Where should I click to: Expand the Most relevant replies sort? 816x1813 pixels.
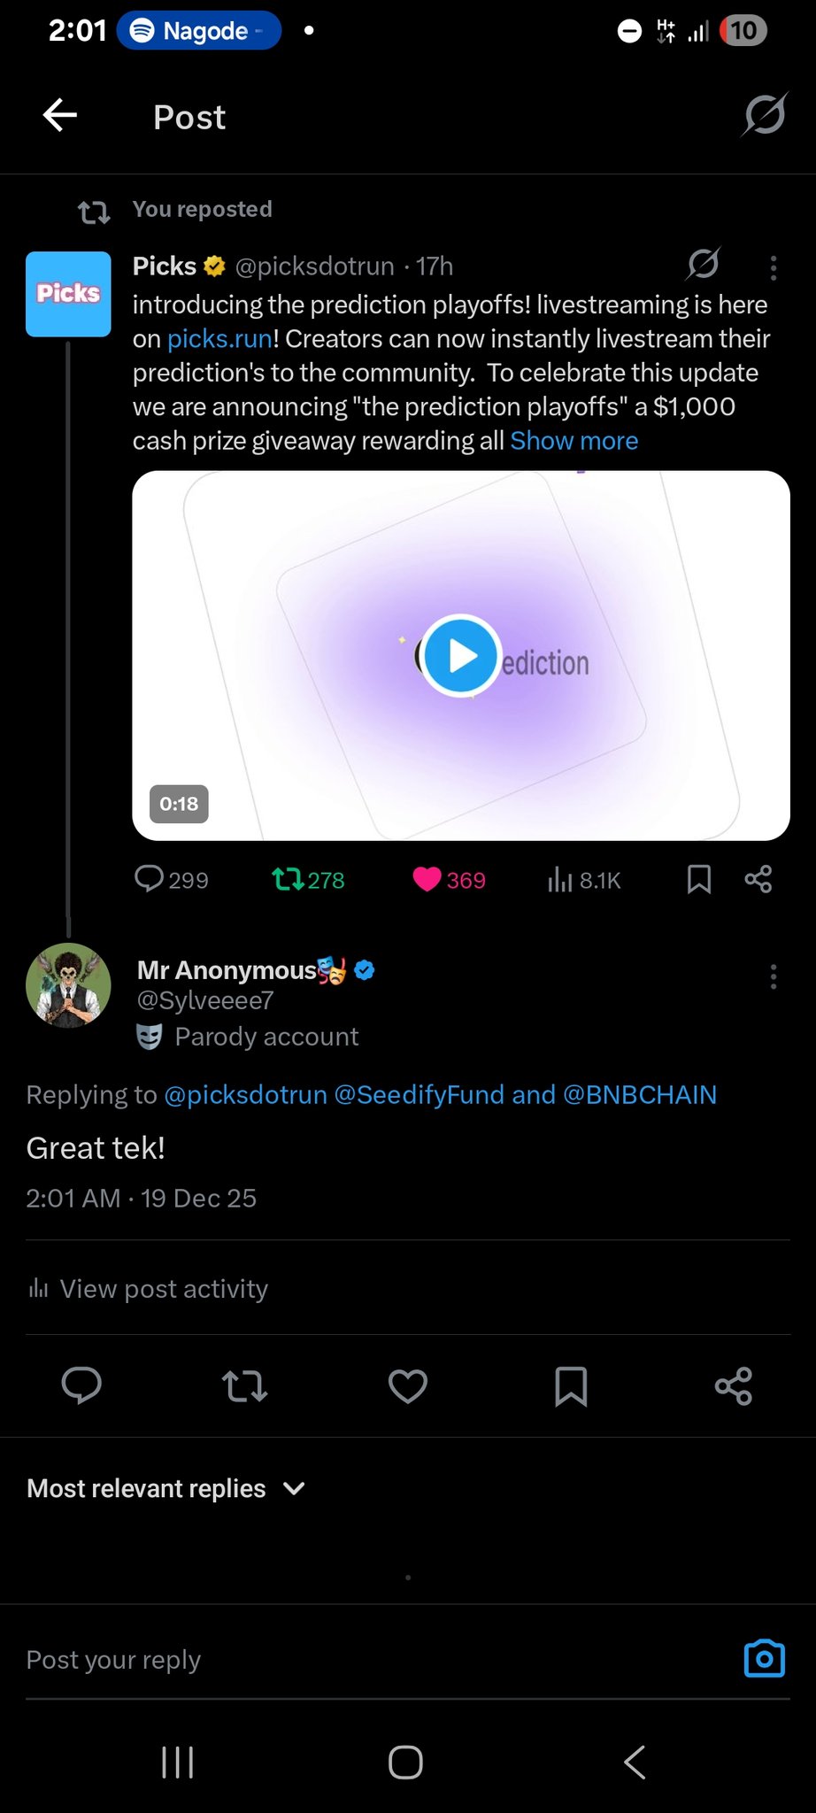pyautogui.click(x=166, y=1489)
